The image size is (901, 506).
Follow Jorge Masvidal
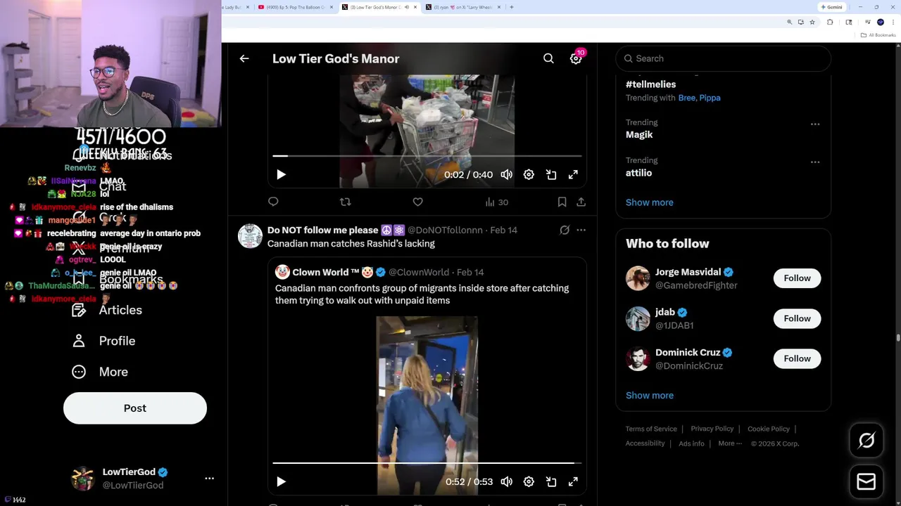[x=797, y=278]
